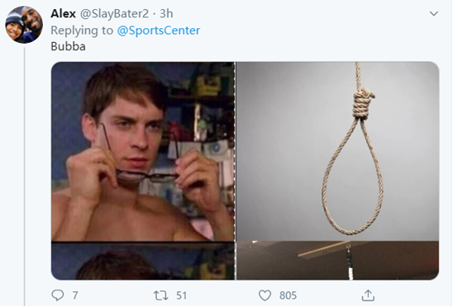Click the likes count 805
The height and width of the screenshot is (306, 458).
pos(288,295)
